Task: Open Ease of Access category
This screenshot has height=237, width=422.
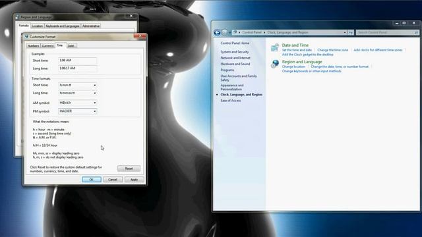Action: pos(231,101)
